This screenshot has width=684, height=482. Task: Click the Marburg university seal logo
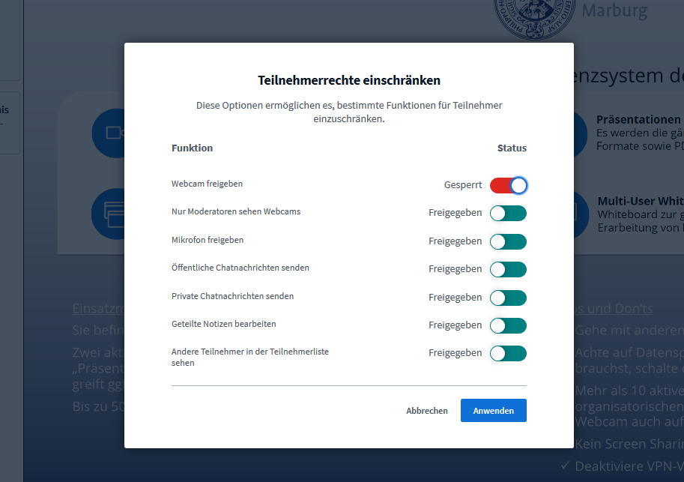532,15
